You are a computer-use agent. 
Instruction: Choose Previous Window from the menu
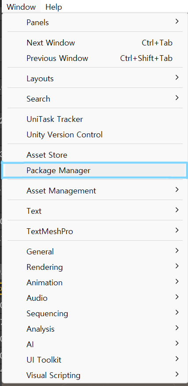(95, 58)
